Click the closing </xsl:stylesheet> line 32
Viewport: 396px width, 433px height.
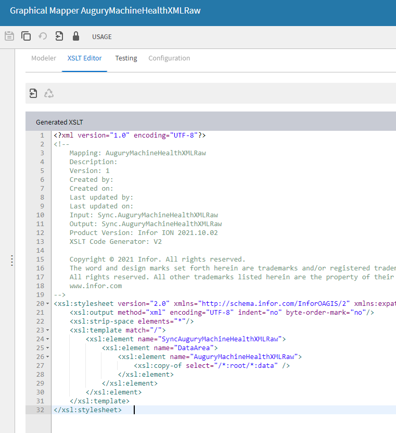[x=88, y=410]
